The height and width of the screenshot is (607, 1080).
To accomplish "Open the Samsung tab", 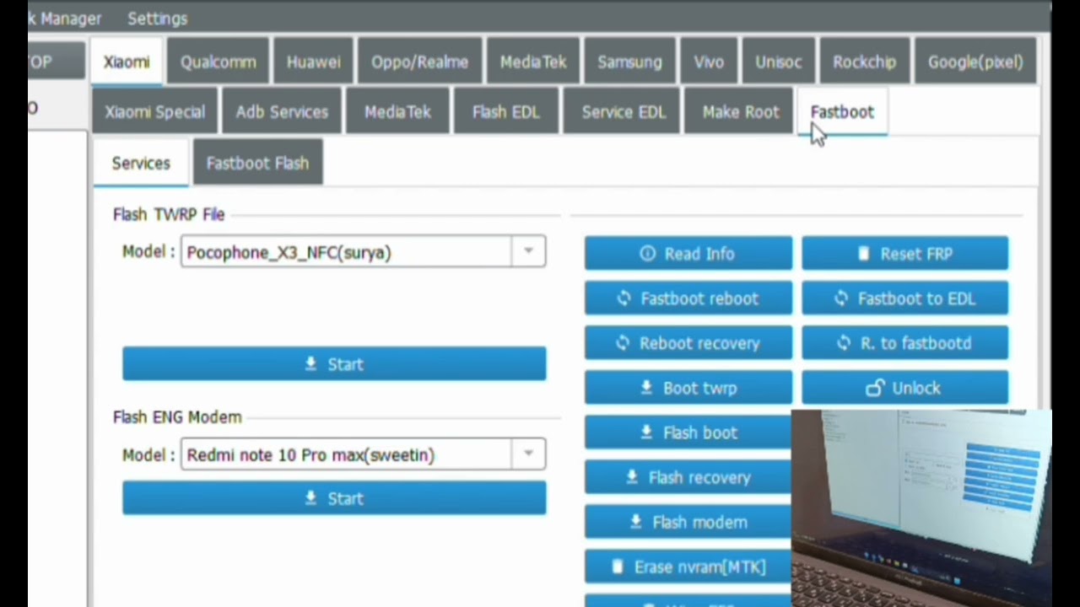I will pyautogui.click(x=629, y=62).
